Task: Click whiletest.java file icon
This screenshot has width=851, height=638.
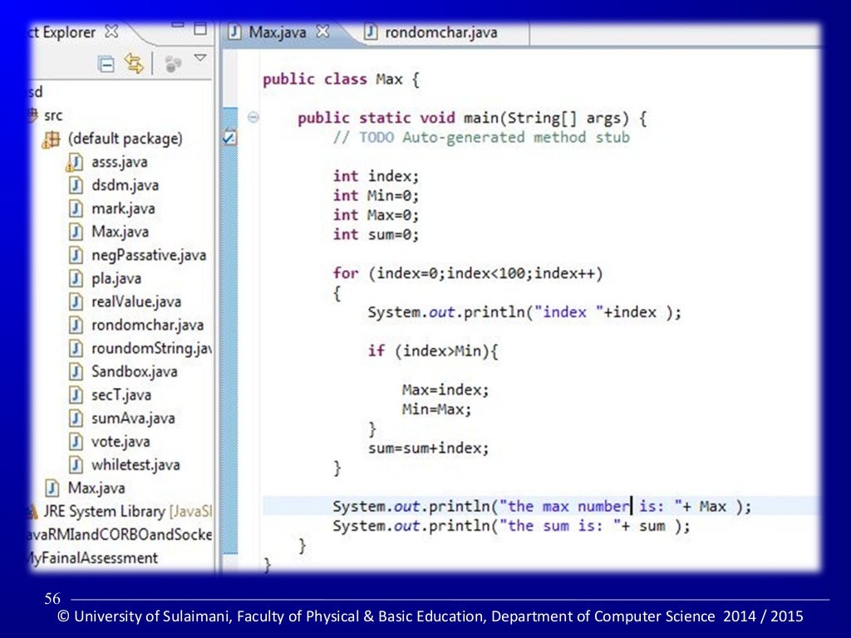Action: pyautogui.click(x=76, y=465)
